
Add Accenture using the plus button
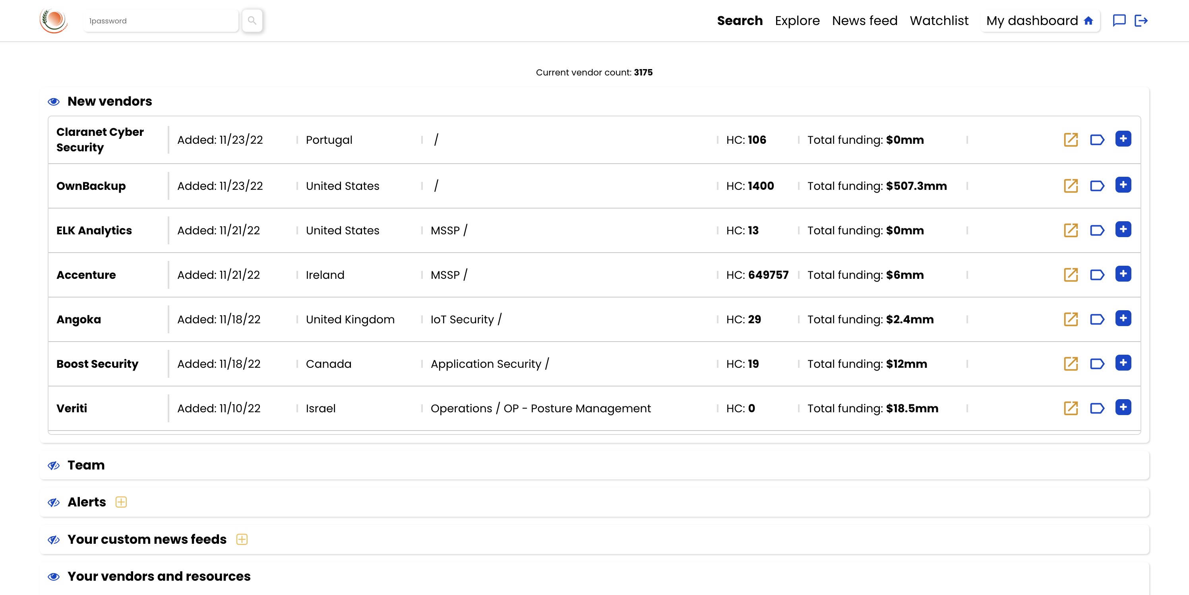pos(1123,274)
